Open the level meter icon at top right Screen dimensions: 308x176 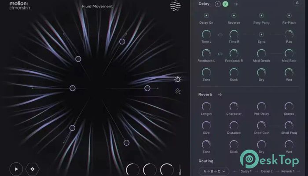pos(297,4)
